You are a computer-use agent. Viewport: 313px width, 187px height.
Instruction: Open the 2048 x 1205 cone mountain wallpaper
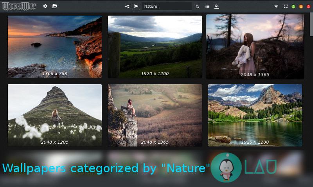(x=55, y=115)
